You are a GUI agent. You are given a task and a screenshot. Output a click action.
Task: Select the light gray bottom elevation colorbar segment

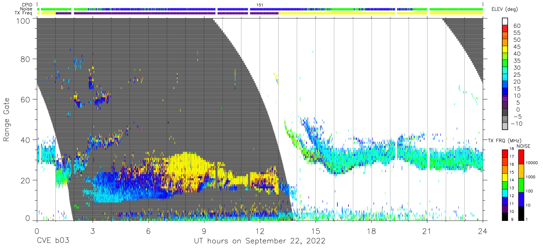pos(506,127)
